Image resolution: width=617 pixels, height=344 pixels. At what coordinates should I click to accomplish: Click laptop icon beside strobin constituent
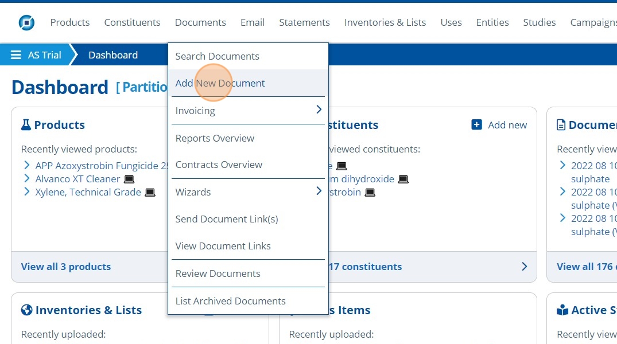click(370, 192)
